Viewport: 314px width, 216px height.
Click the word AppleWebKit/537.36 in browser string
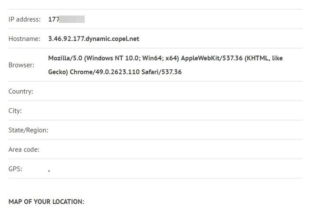click(x=212, y=58)
